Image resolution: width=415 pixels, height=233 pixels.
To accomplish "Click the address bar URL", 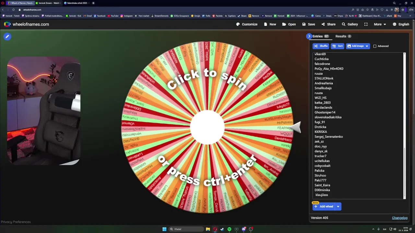I will point(32,10).
